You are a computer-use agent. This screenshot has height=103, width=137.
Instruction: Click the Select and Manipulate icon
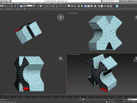click(37, 6)
